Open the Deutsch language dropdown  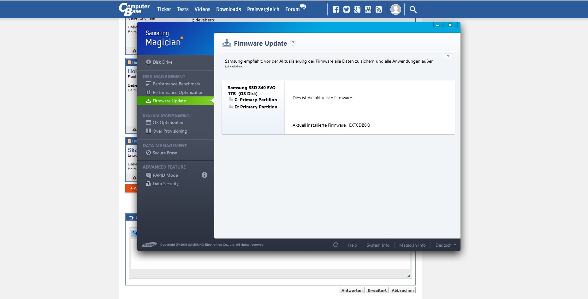pos(446,245)
